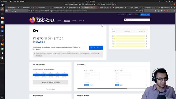
Task: Go back using the browser back arrow
Action: coord(7,11)
